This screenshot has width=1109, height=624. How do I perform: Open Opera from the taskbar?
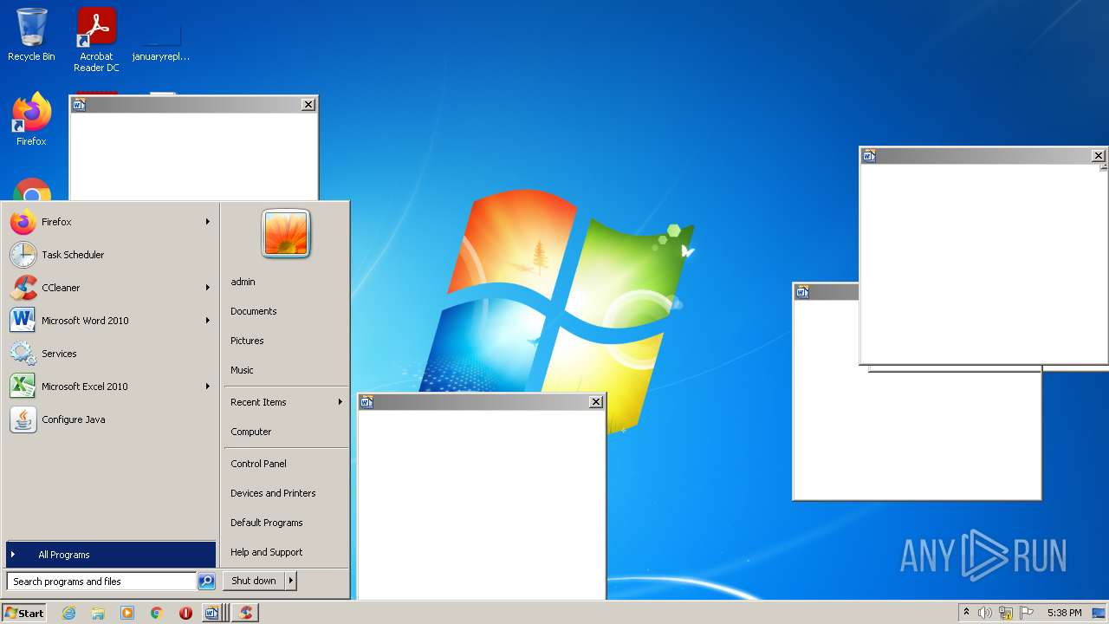click(185, 613)
